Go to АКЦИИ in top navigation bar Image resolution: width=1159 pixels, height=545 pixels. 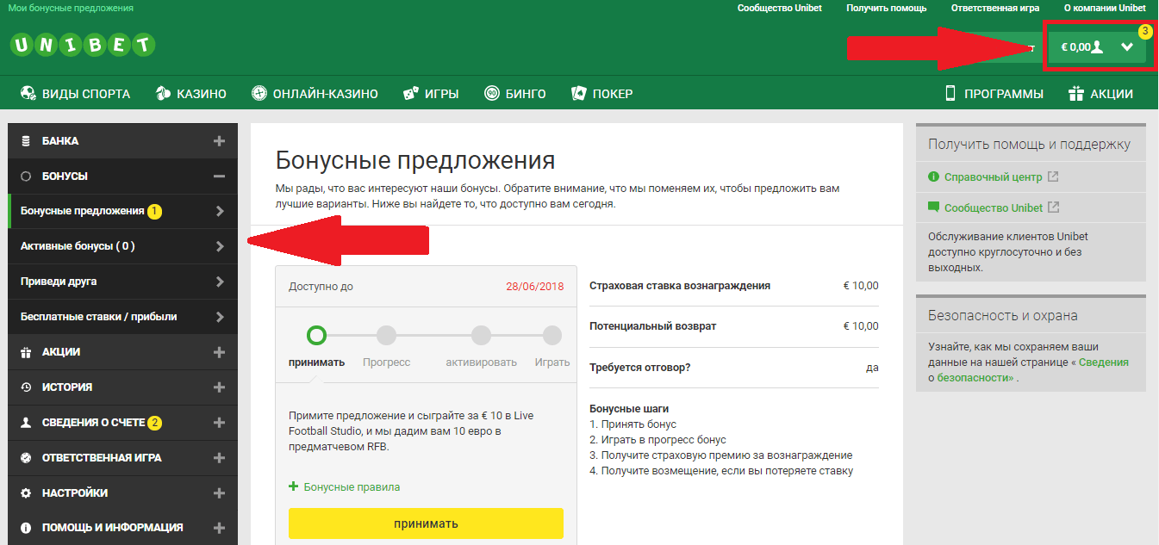pyautogui.click(x=1100, y=94)
